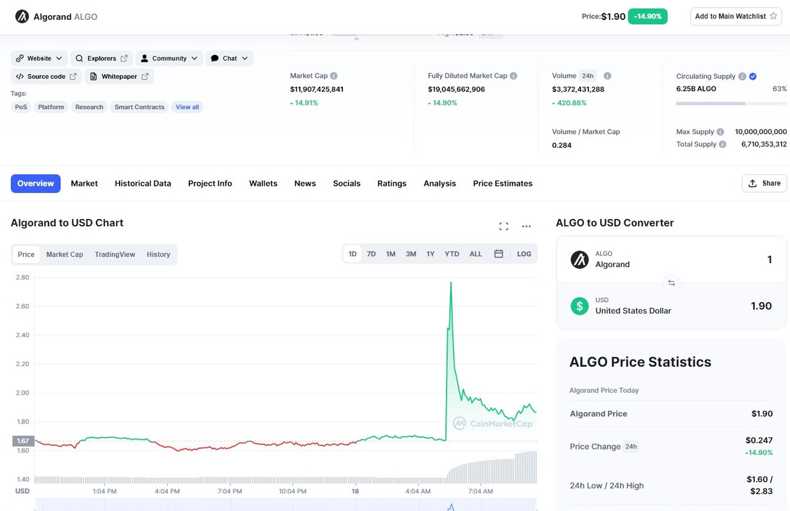Select the YTD chart range
This screenshot has height=511, width=790.
452,254
